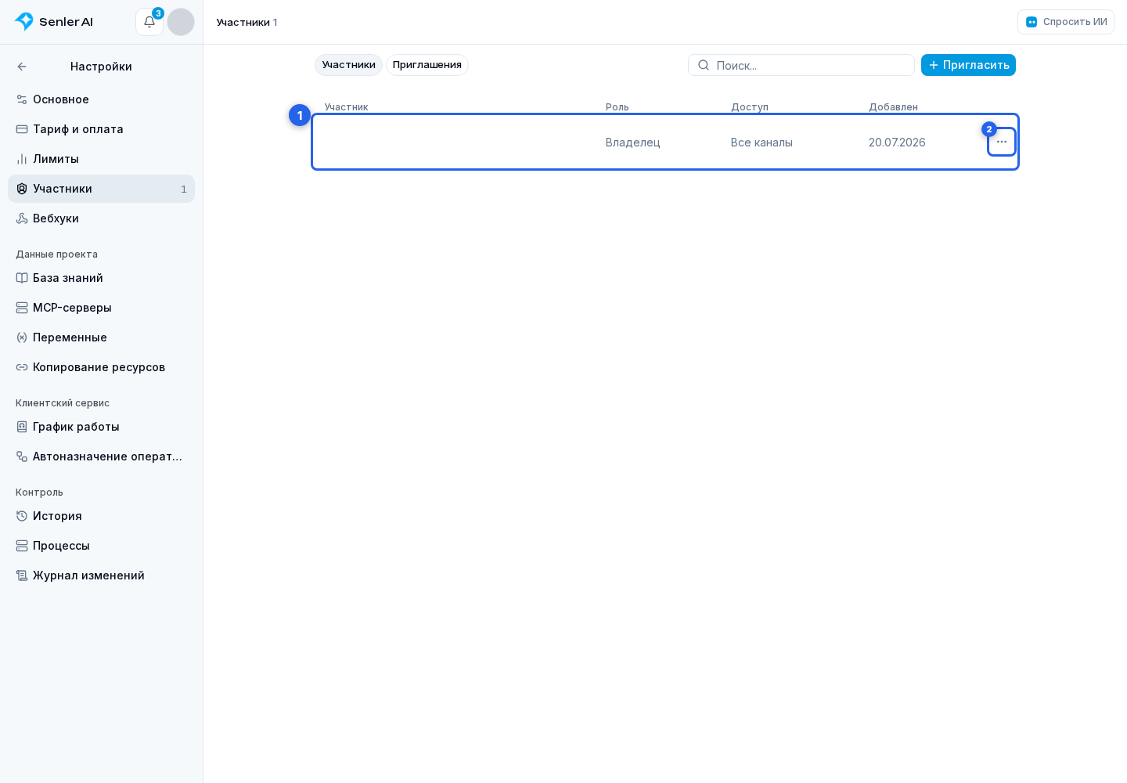1127x783 pixels.
Task: Click the Пригласить button
Action: coord(968,65)
